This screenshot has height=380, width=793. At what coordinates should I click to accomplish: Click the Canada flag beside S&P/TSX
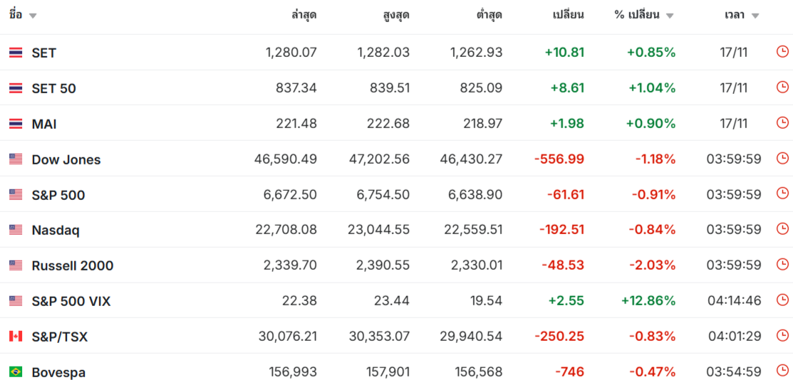coord(16,336)
